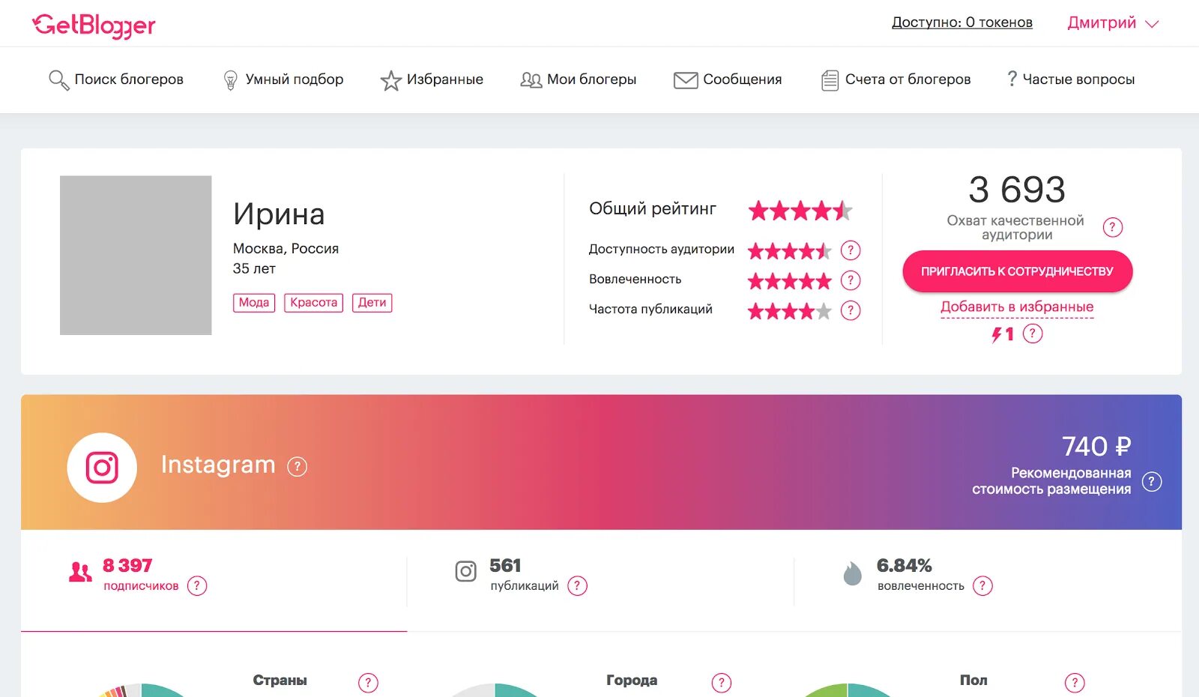This screenshot has width=1199, height=697.
Task: Open Поиск блогеров menu item
Action: pyautogui.click(x=116, y=79)
